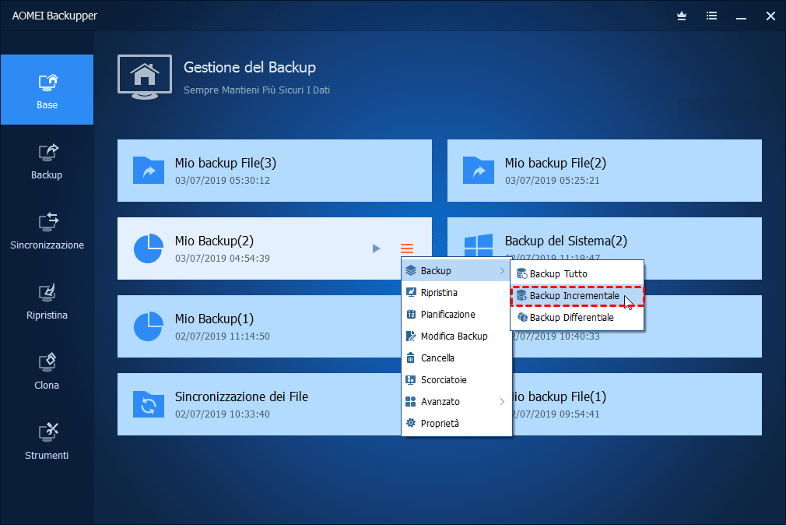
Task: Click the Mio backup File(2) title
Action: [x=556, y=163]
